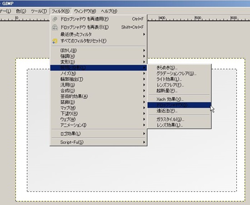Click the re-apply Drop Shadow icon
This screenshot has width=250, height=205.
55,19
